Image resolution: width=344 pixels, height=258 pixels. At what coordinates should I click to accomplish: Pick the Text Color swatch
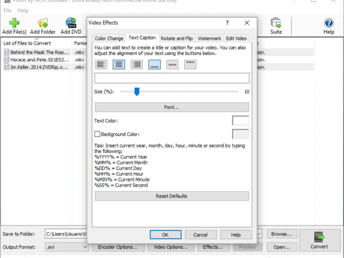click(240, 121)
